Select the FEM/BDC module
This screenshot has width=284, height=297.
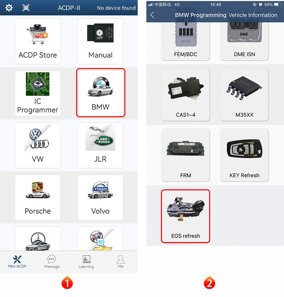(x=186, y=41)
